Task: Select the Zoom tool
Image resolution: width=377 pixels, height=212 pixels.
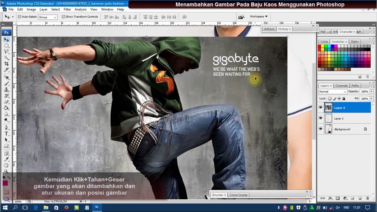Action: tap(6, 171)
